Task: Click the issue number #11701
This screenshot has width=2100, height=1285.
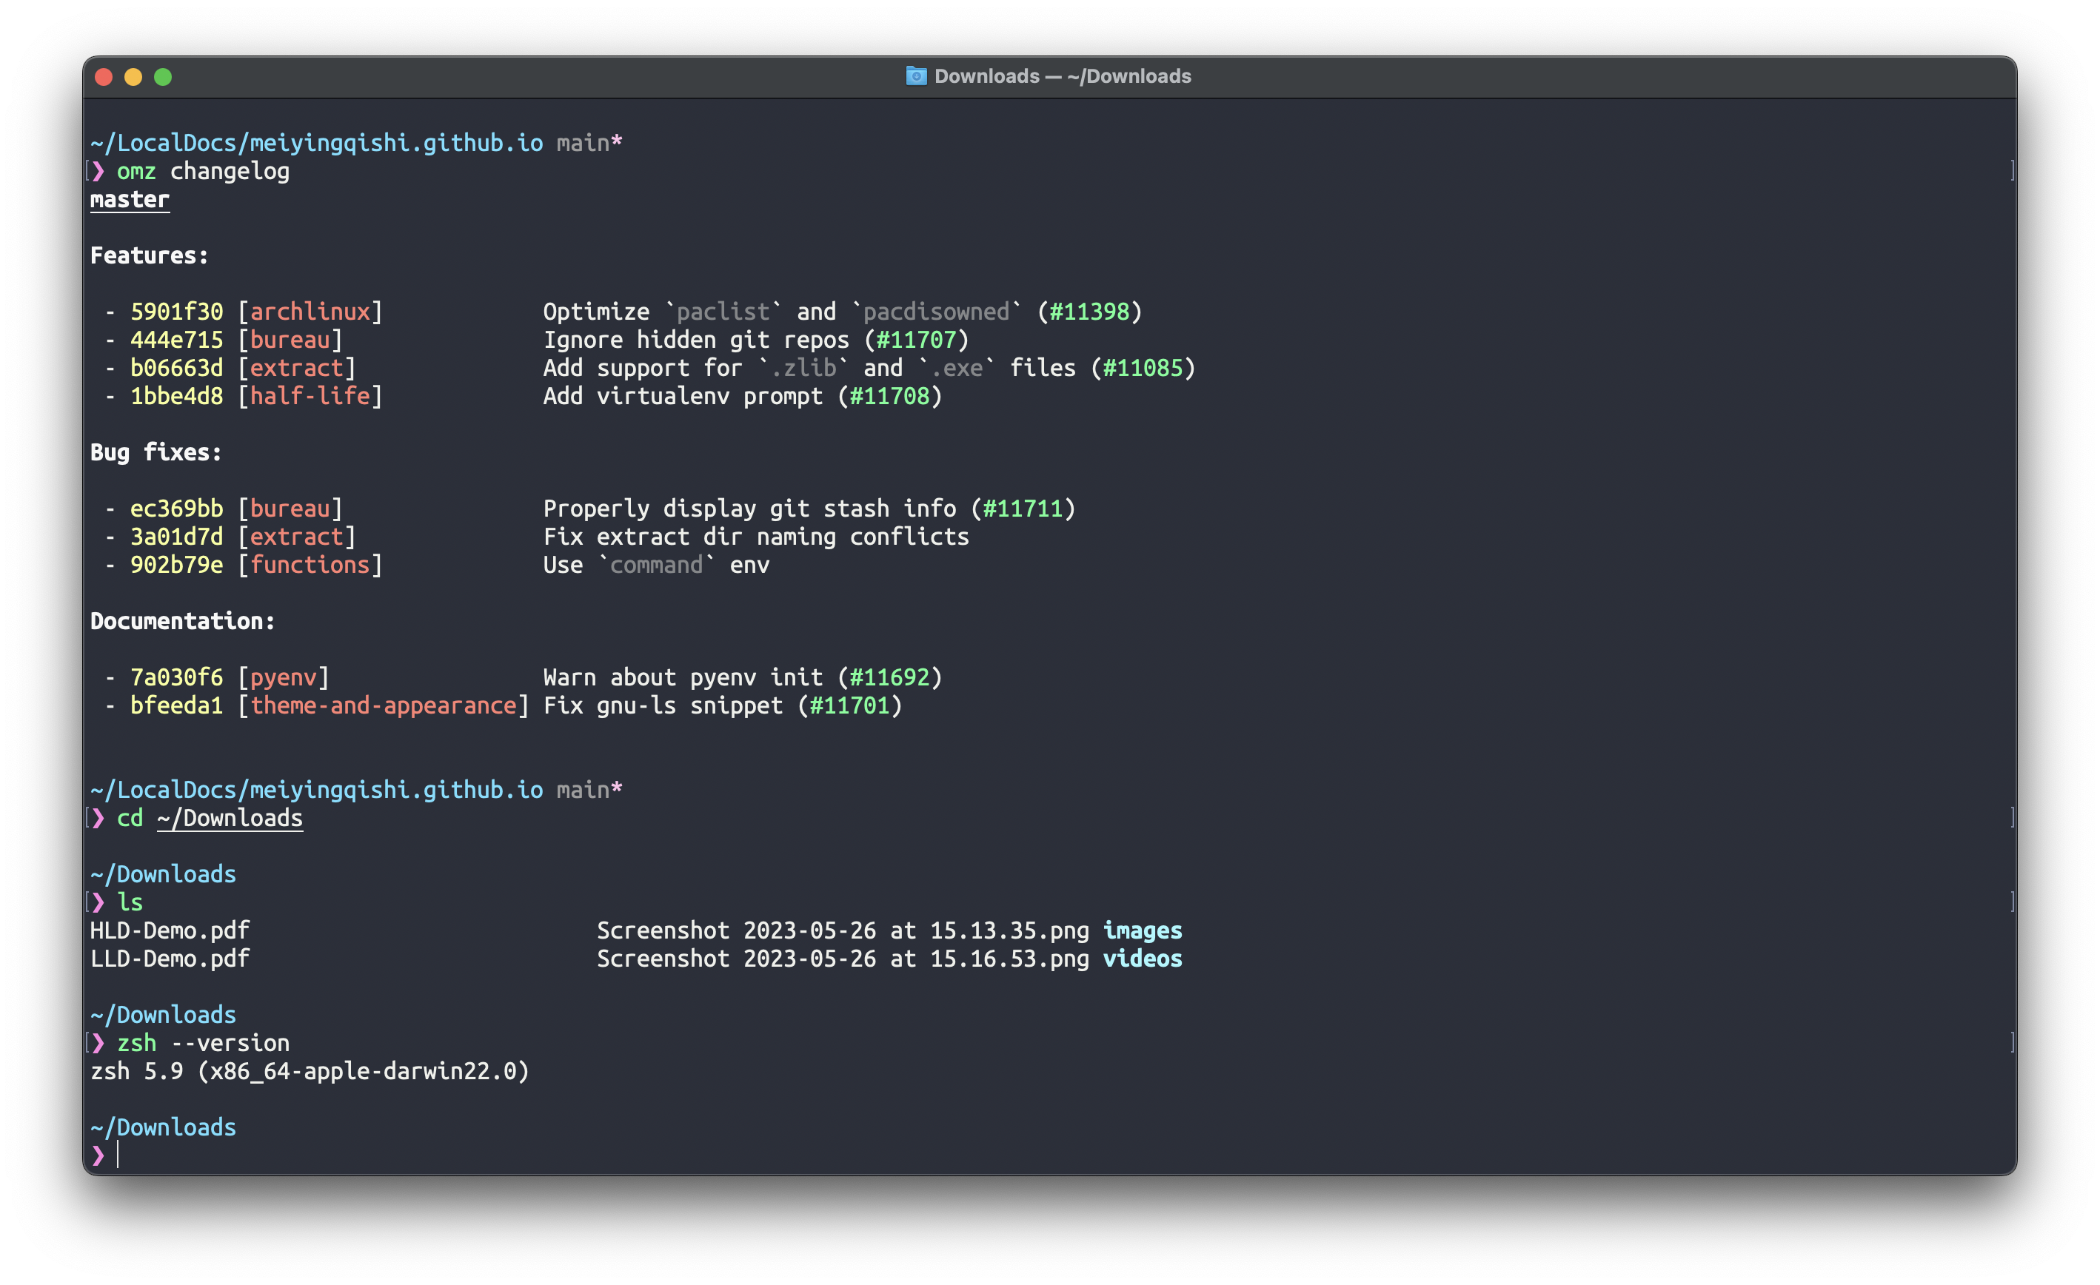Action: tap(849, 705)
